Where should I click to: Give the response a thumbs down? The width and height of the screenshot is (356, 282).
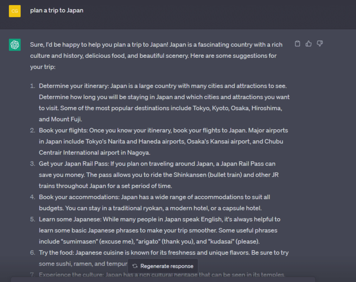point(320,44)
